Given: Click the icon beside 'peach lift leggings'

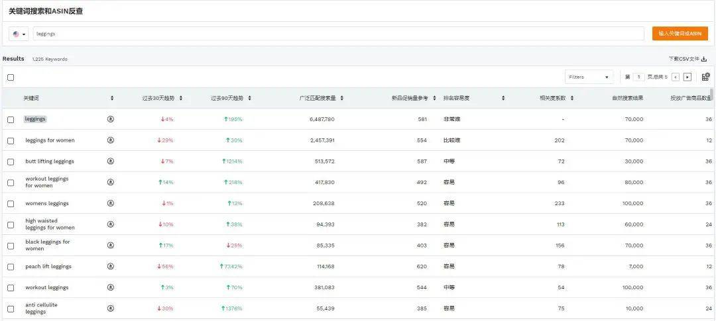Looking at the screenshot, I should (x=111, y=267).
